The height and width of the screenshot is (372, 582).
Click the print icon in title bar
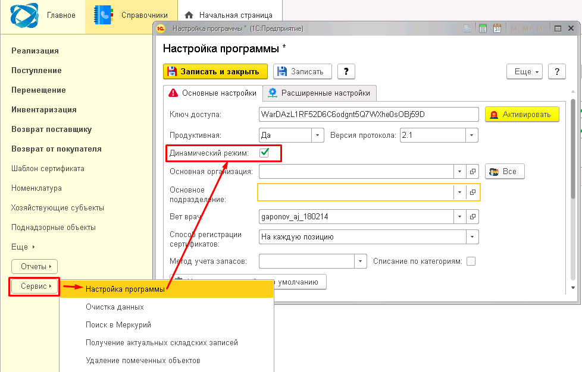click(467, 29)
